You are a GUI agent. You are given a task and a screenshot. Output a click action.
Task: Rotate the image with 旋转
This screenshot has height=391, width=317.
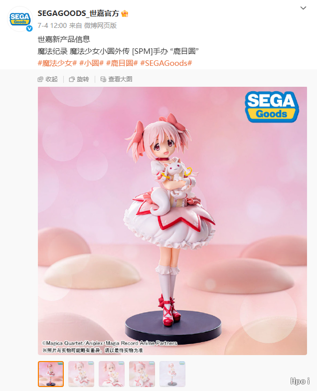coord(79,79)
